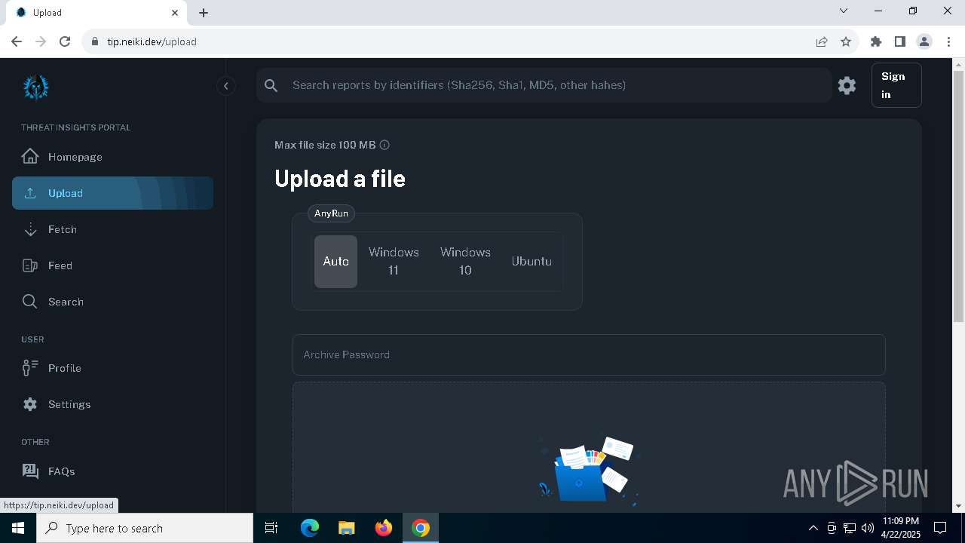The image size is (965, 543).
Task: Click the FAQs chat icon
Action: coord(30,471)
